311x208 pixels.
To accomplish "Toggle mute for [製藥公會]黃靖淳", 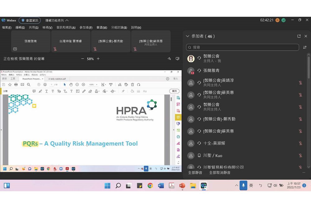I will (x=300, y=83).
